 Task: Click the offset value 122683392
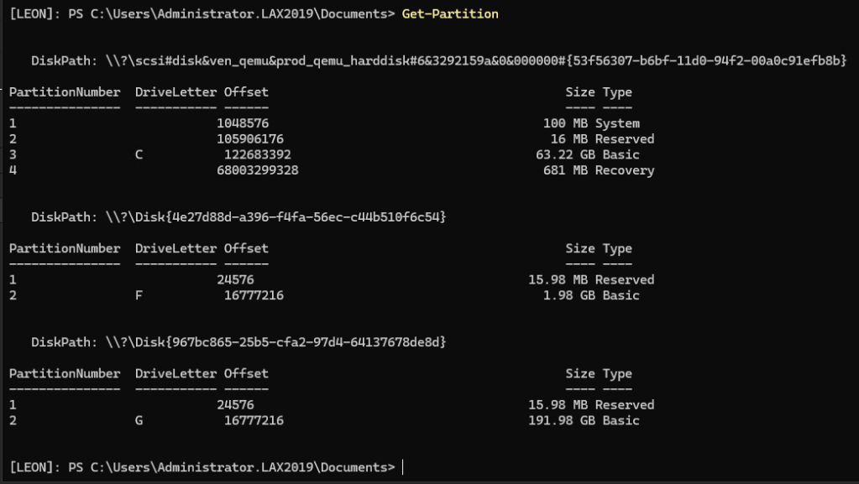258,155
